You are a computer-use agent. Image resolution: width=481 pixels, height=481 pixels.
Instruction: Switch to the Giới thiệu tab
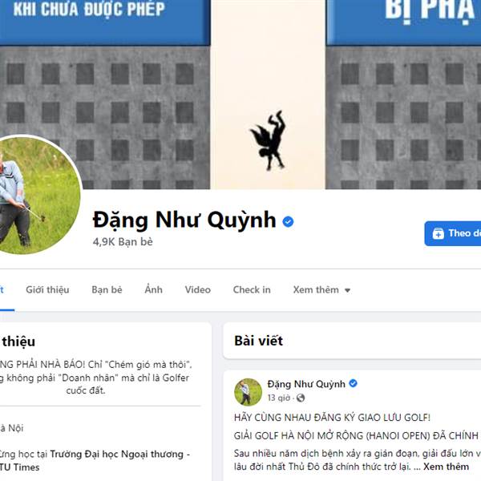pos(47,290)
